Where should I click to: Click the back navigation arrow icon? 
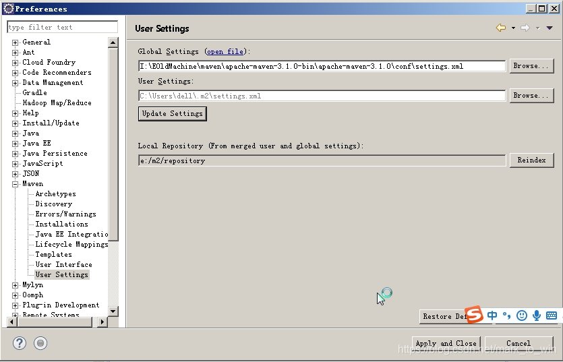[501, 28]
